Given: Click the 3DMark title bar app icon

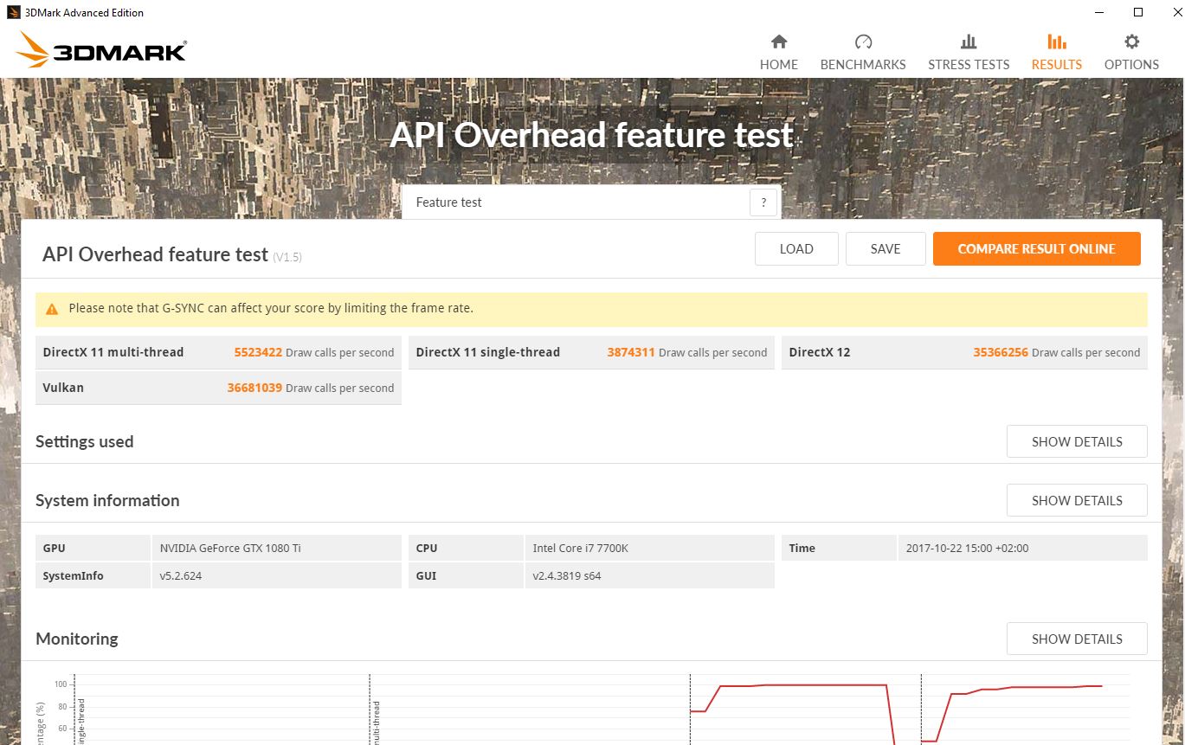Looking at the screenshot, I should tap(14, 12).
